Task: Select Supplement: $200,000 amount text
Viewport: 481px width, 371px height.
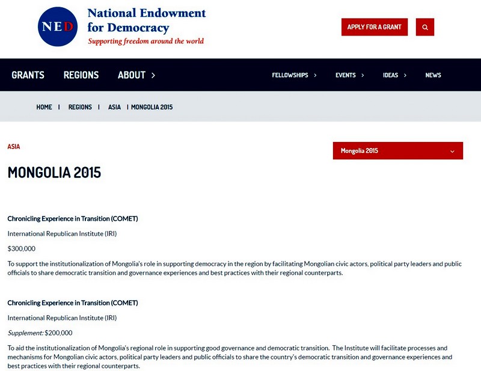Action: pos(40,333)
